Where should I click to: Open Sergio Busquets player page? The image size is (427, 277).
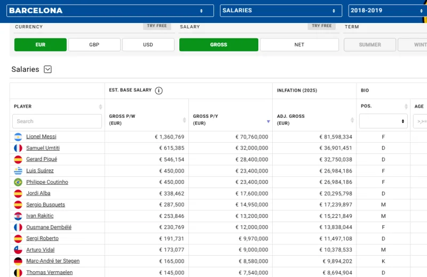click(45, 205)
